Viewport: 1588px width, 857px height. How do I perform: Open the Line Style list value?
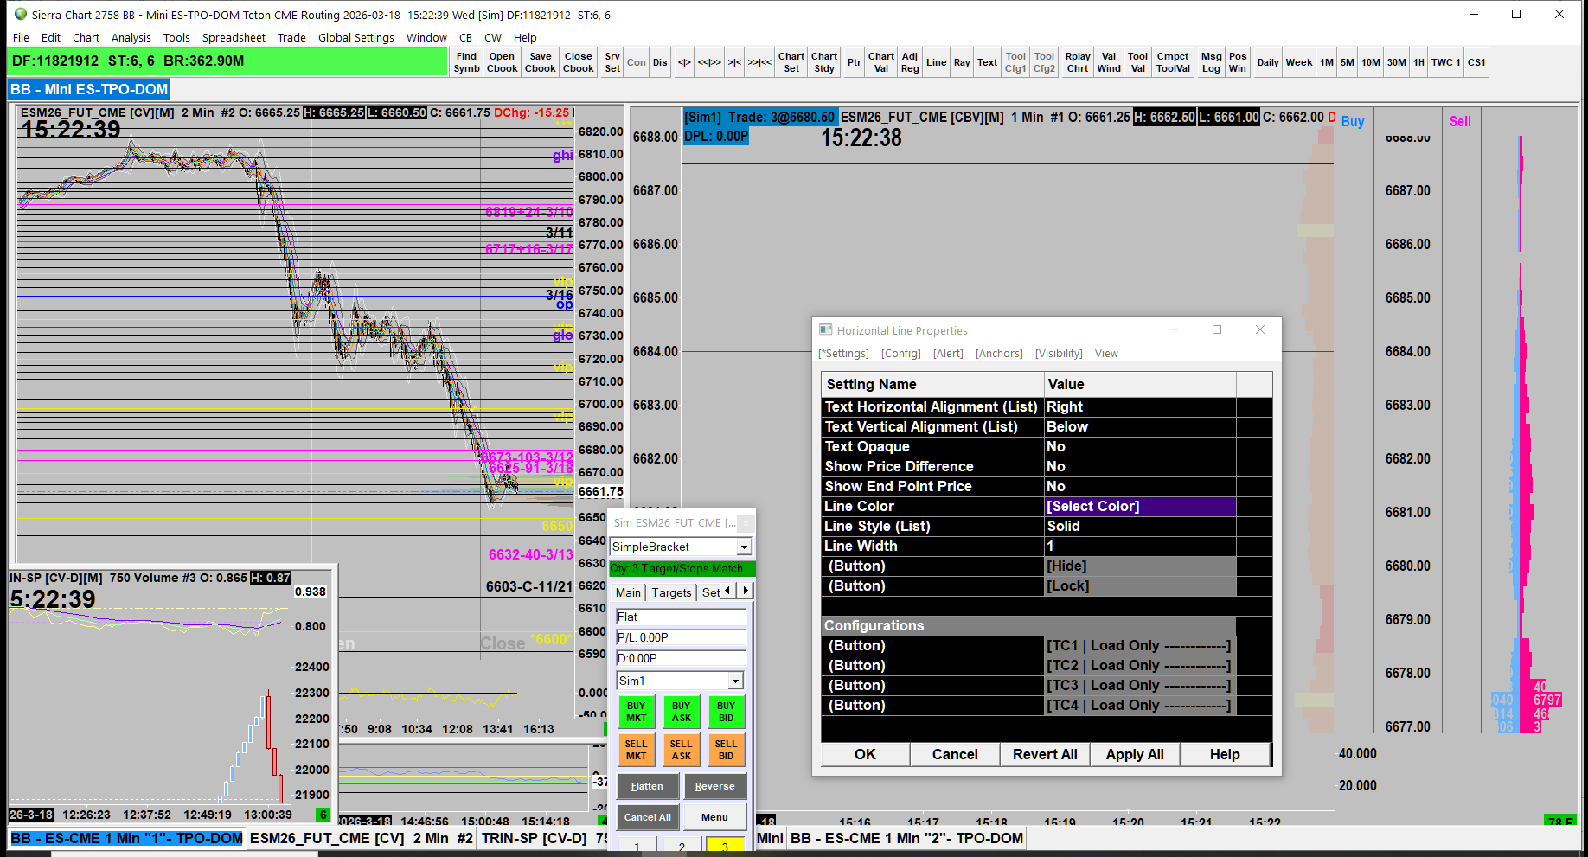tap(1139, 526)
